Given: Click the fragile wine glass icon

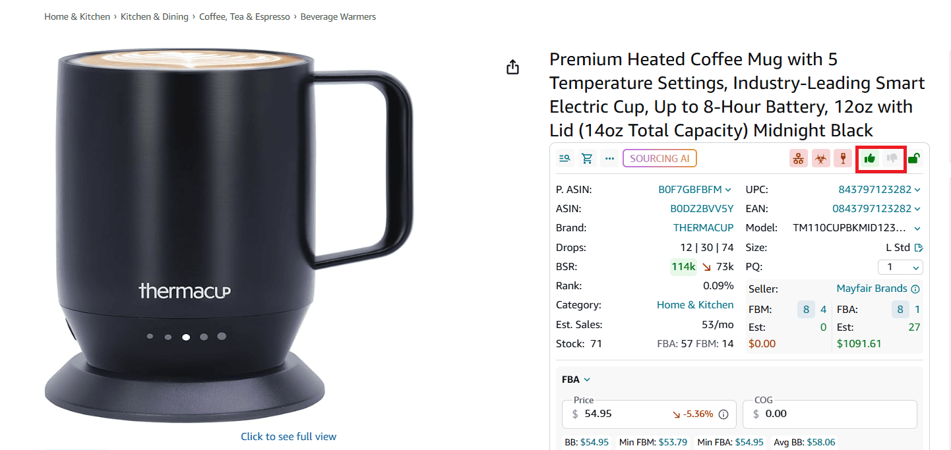Looking at the screenshot, I should pyautogui.click(x=842, y=158).
